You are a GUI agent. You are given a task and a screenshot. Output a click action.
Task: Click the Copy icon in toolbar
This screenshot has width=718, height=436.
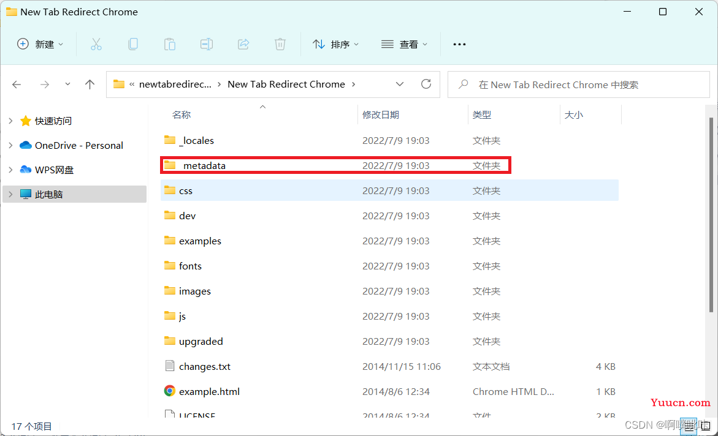[133, 44]
